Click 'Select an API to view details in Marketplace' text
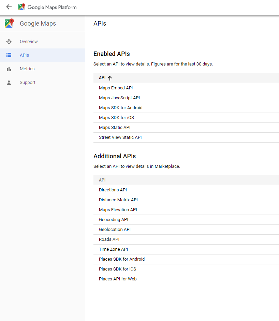279x321 pixels. (137, 166)
